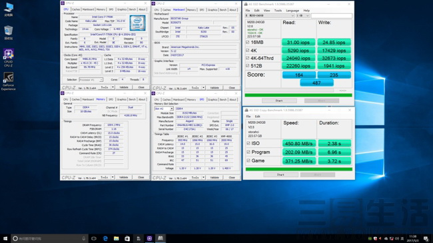Viewport: 433px width, 243px height.
Task: Switch to Caches tab in the top-left CPU-Z window
Action: coord(76,9)
